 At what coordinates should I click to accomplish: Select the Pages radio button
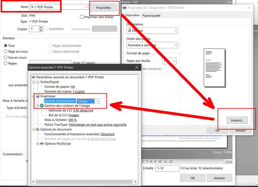pos(5,63)
